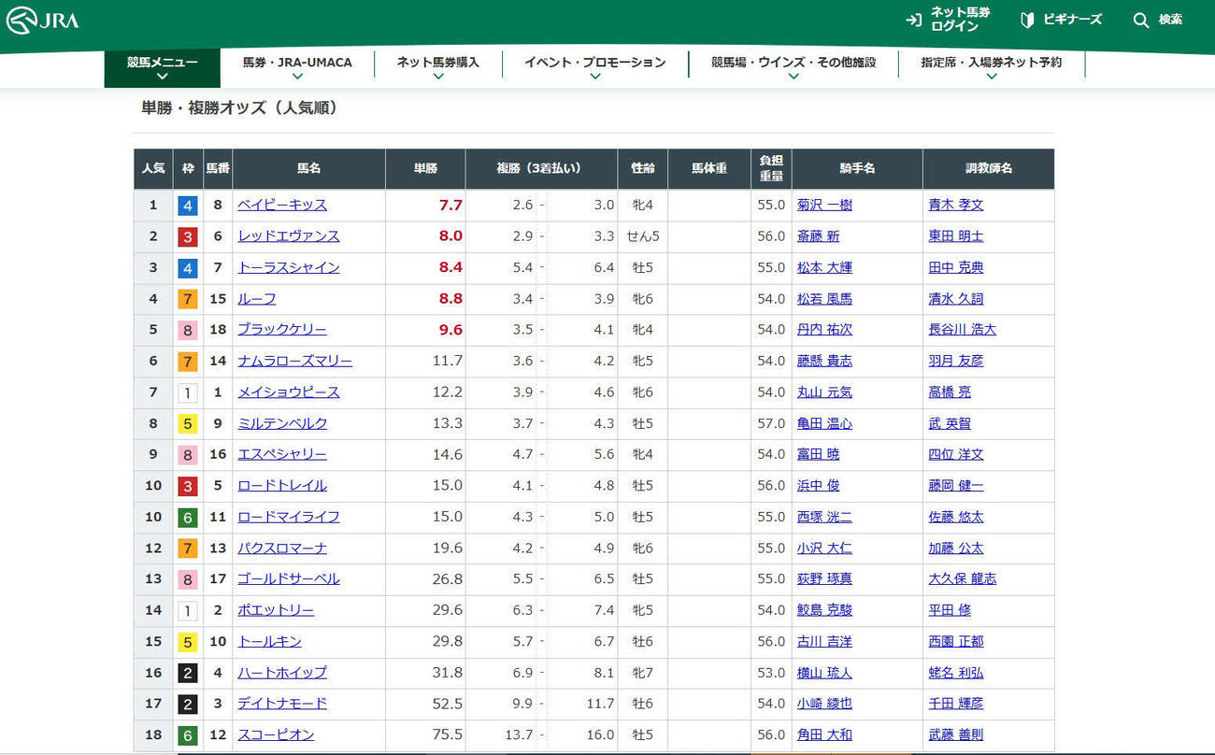Click the JRA logo in the header
Image resolution: width=1215 pixels, height=755 pixels.
(x=43, y=20)
